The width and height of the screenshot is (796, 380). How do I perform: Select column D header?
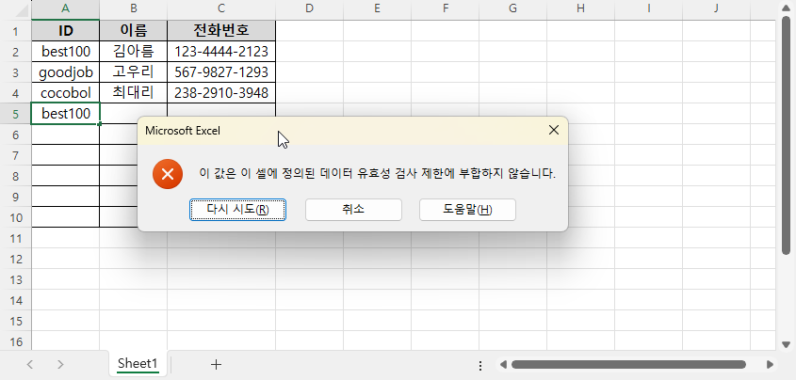point(310,8)
